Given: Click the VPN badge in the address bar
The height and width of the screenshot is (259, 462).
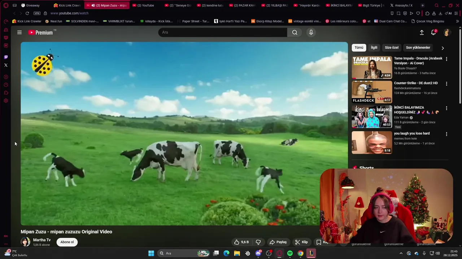Looking at the screenshot, I should [37, 13].
